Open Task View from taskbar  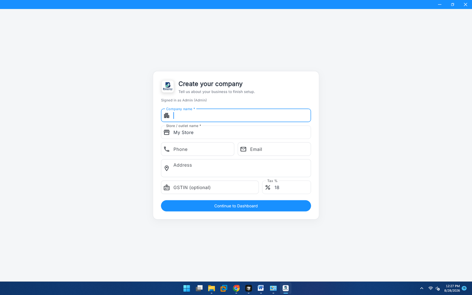point(199,288)
